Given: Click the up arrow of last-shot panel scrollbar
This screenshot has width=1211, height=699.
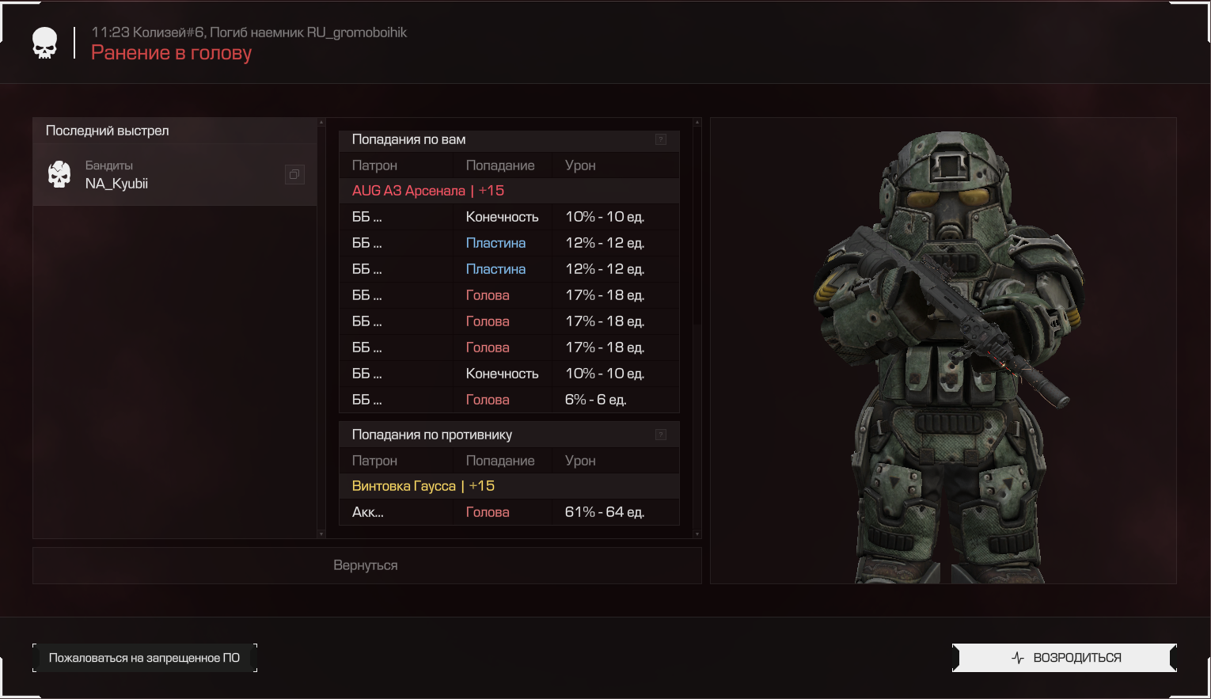Looking at the screenshot, I should click(321, 123).
